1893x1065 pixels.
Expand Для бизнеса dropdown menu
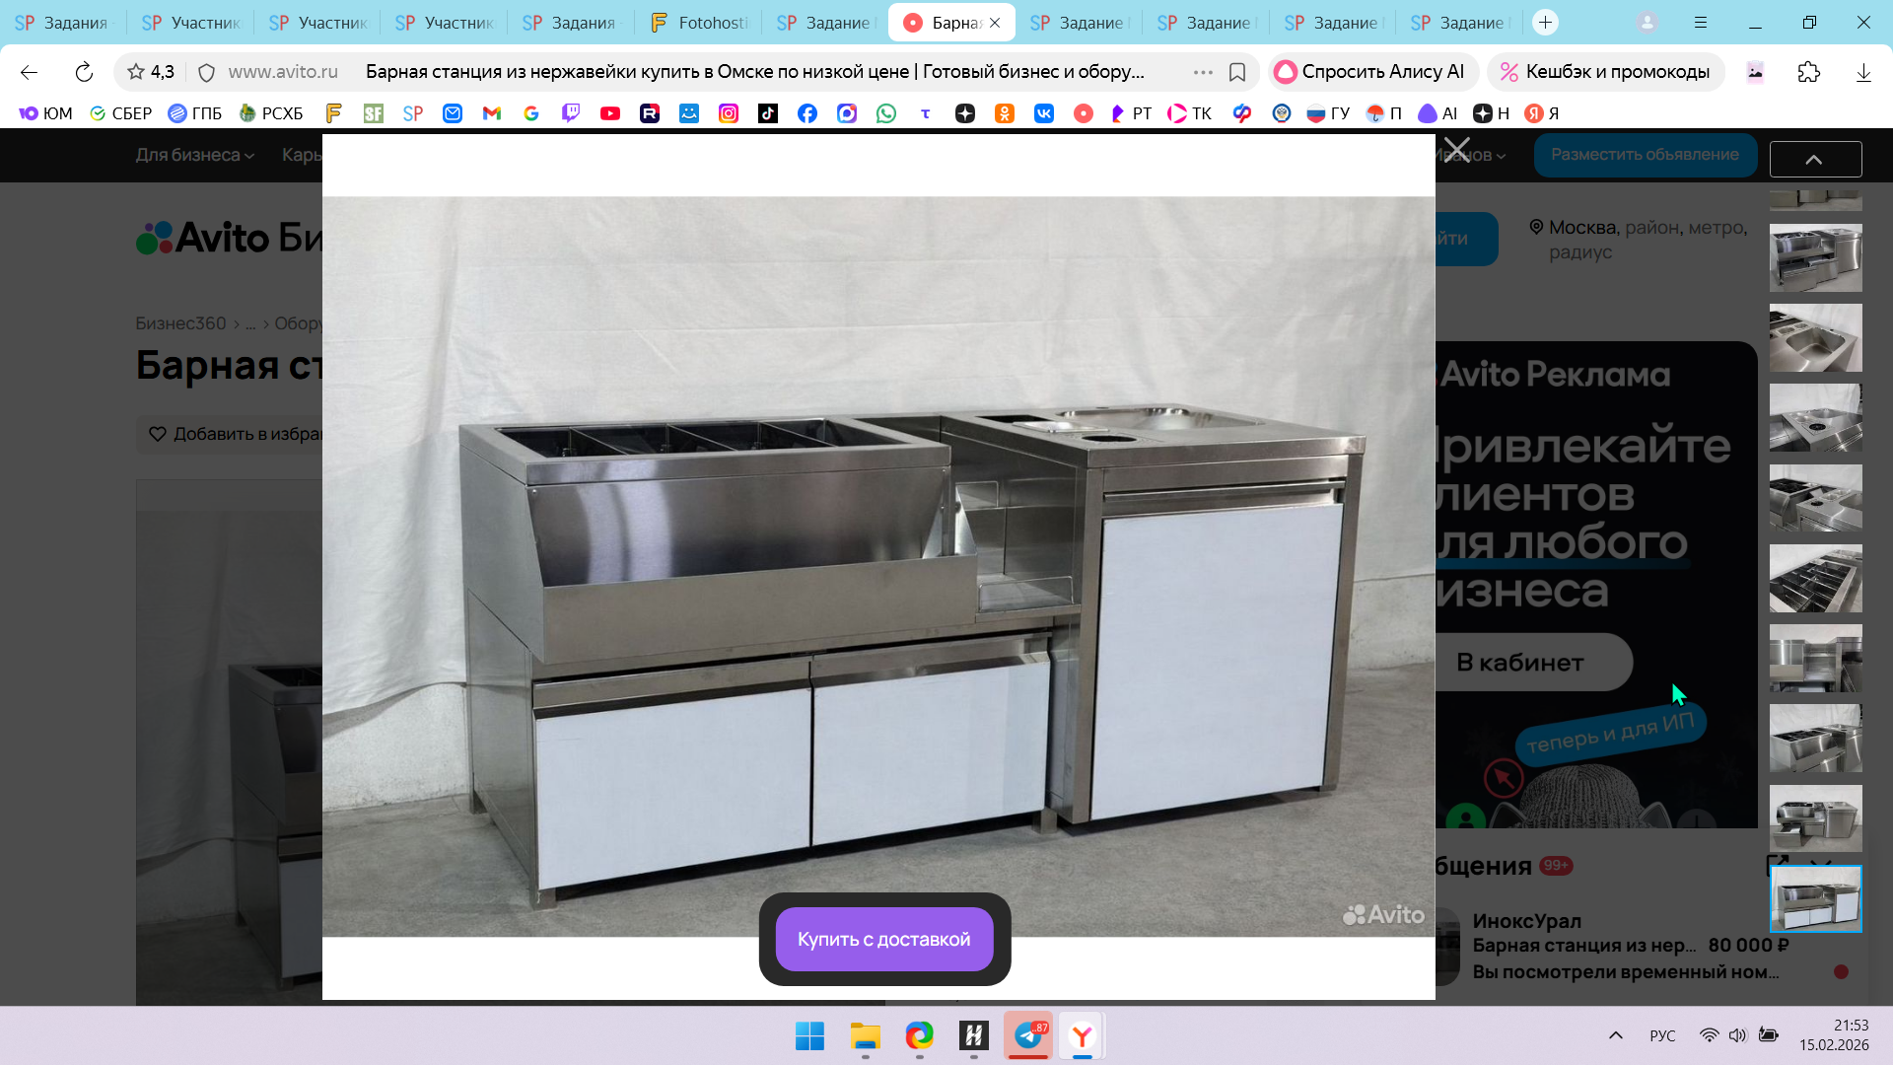tap(194, 155)
